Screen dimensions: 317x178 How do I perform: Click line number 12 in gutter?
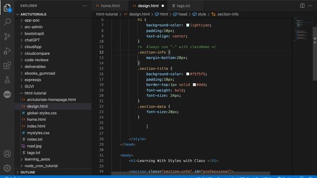[101, 52]
